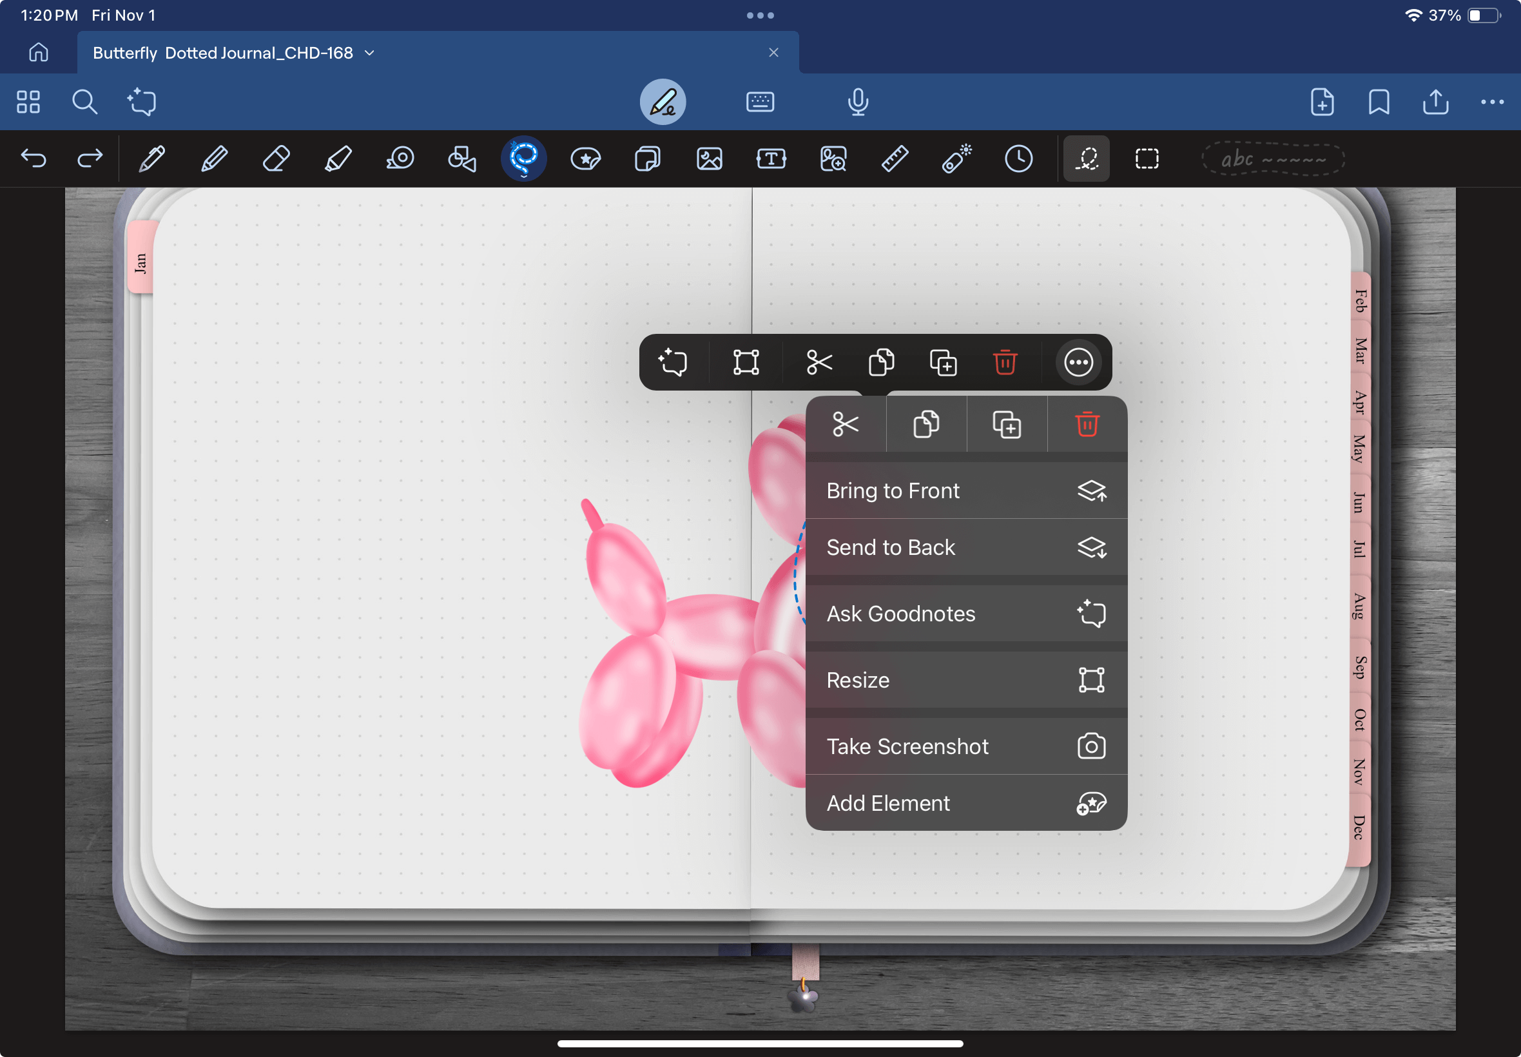
Task: Open the top-right more options menu
Action: coord(1491,102)
